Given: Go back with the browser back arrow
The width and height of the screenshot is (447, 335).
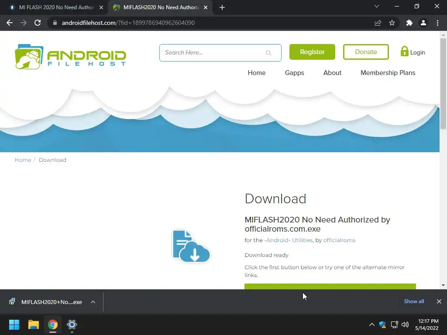Looking at the screenshot, I should click(x=10, y=23).
